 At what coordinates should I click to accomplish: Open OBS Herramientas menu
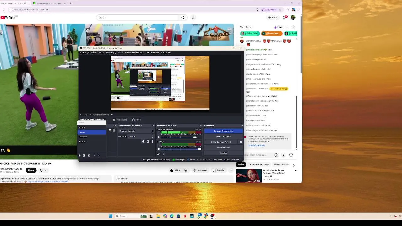153,52
